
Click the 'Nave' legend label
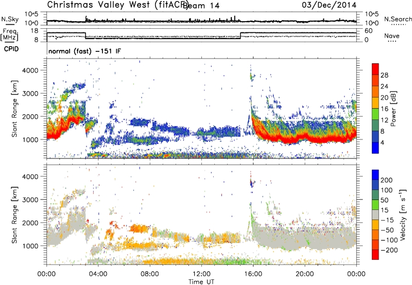point(392,36)
